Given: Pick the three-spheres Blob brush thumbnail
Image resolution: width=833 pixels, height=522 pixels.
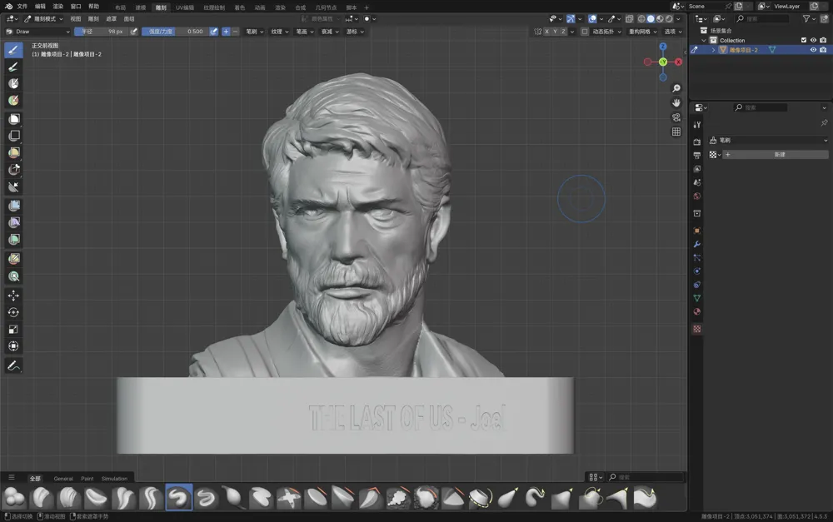Looking at the screenshot, I should coord(14,498).
